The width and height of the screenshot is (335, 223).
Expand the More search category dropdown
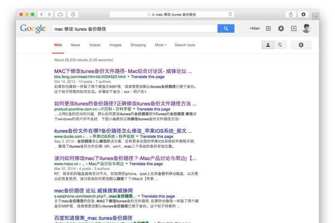click(161, 45)
